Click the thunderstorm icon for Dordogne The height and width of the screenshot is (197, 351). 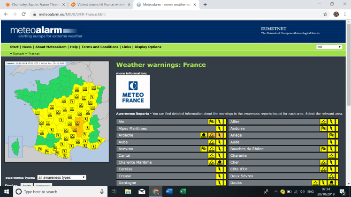220,182
